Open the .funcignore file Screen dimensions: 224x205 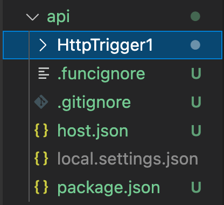101,74
